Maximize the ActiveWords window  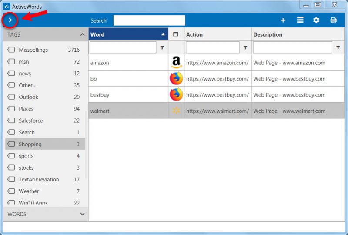(x=318, y=5)
